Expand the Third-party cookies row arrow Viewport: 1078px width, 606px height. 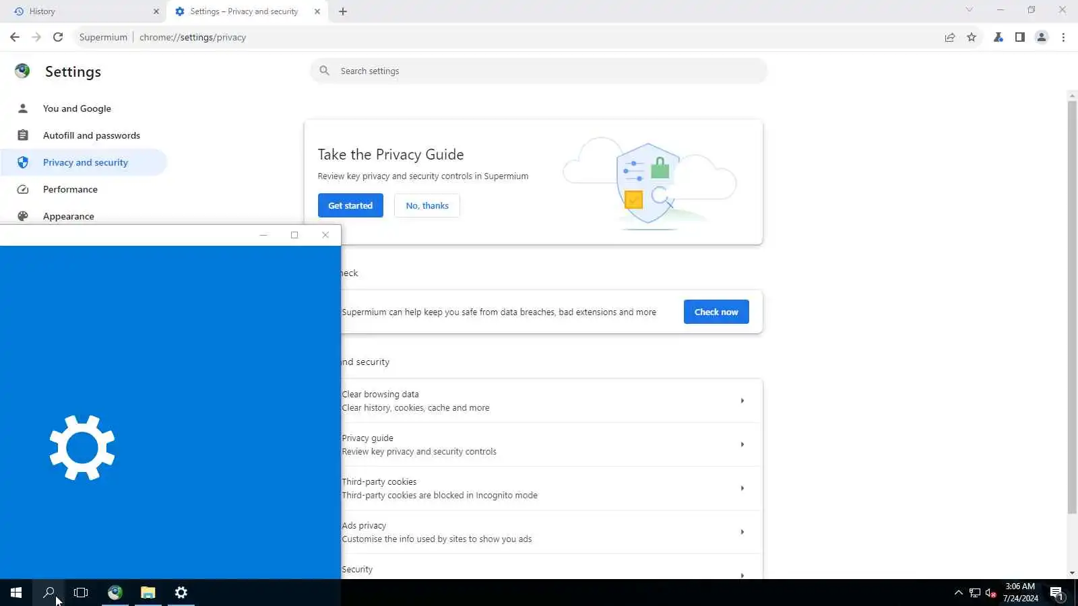(x=742, y=488)
